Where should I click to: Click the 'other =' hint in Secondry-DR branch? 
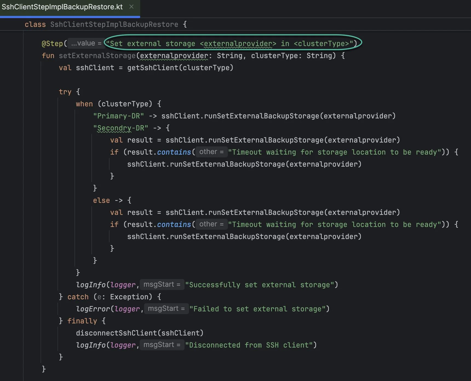211,152
